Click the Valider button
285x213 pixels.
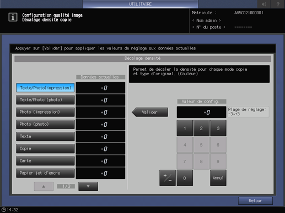[150, 112]
